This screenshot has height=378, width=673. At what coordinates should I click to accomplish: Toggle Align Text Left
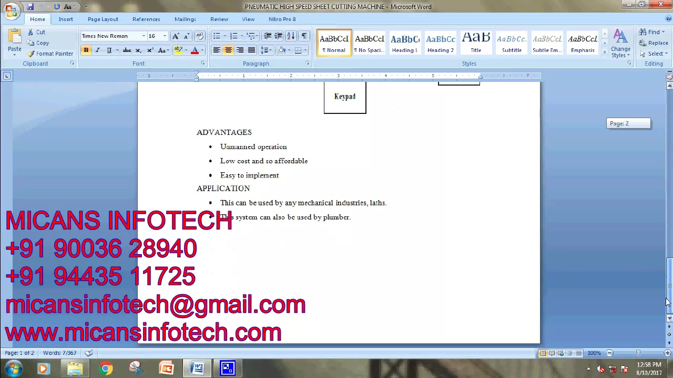(217, 50)
